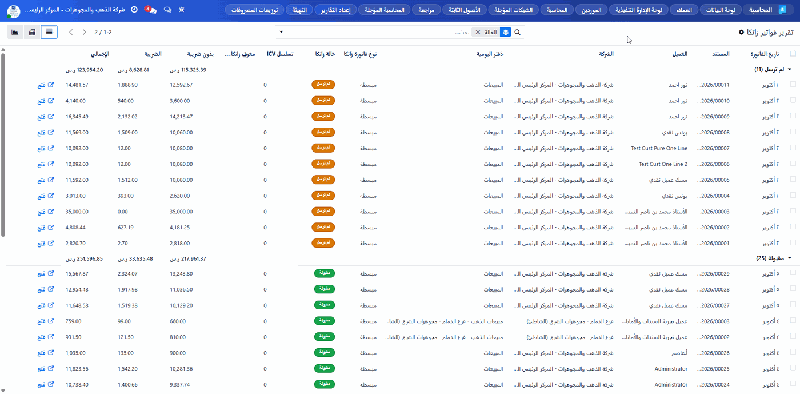Screen dimensions: 800x394
Task: Open invoice 2026/00005 via its فتح link
Action: (46, 180)
